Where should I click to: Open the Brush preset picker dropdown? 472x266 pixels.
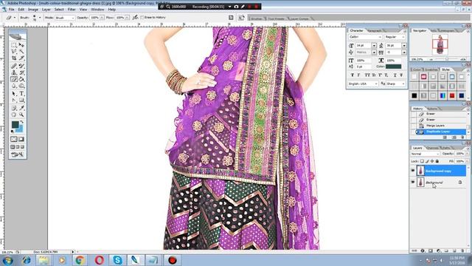[40, 18]
